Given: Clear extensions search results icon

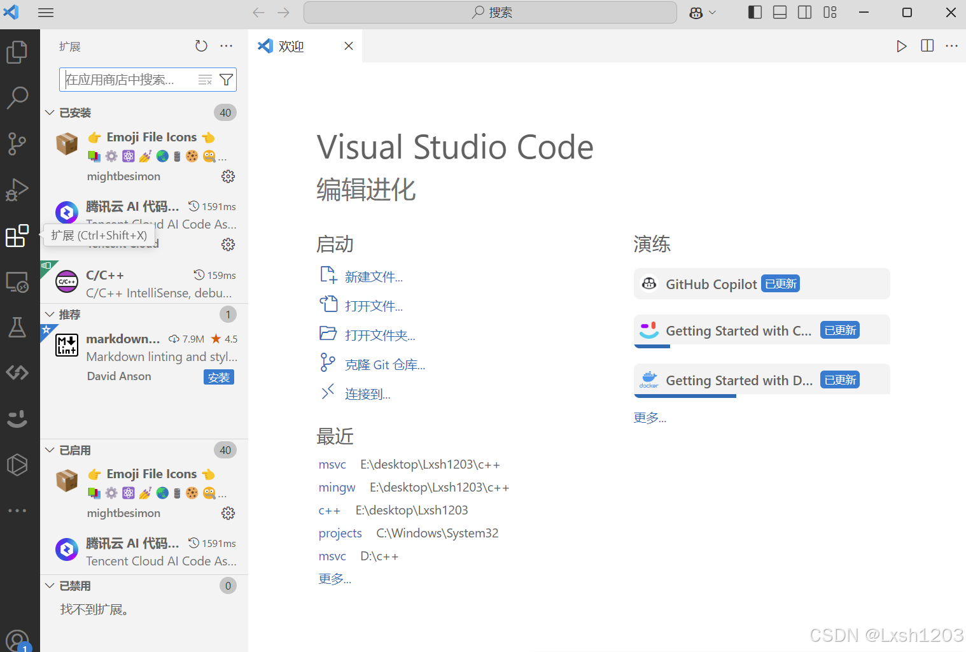Looking at the screenshot, I should pyautogui.click(x=205, y=80).
